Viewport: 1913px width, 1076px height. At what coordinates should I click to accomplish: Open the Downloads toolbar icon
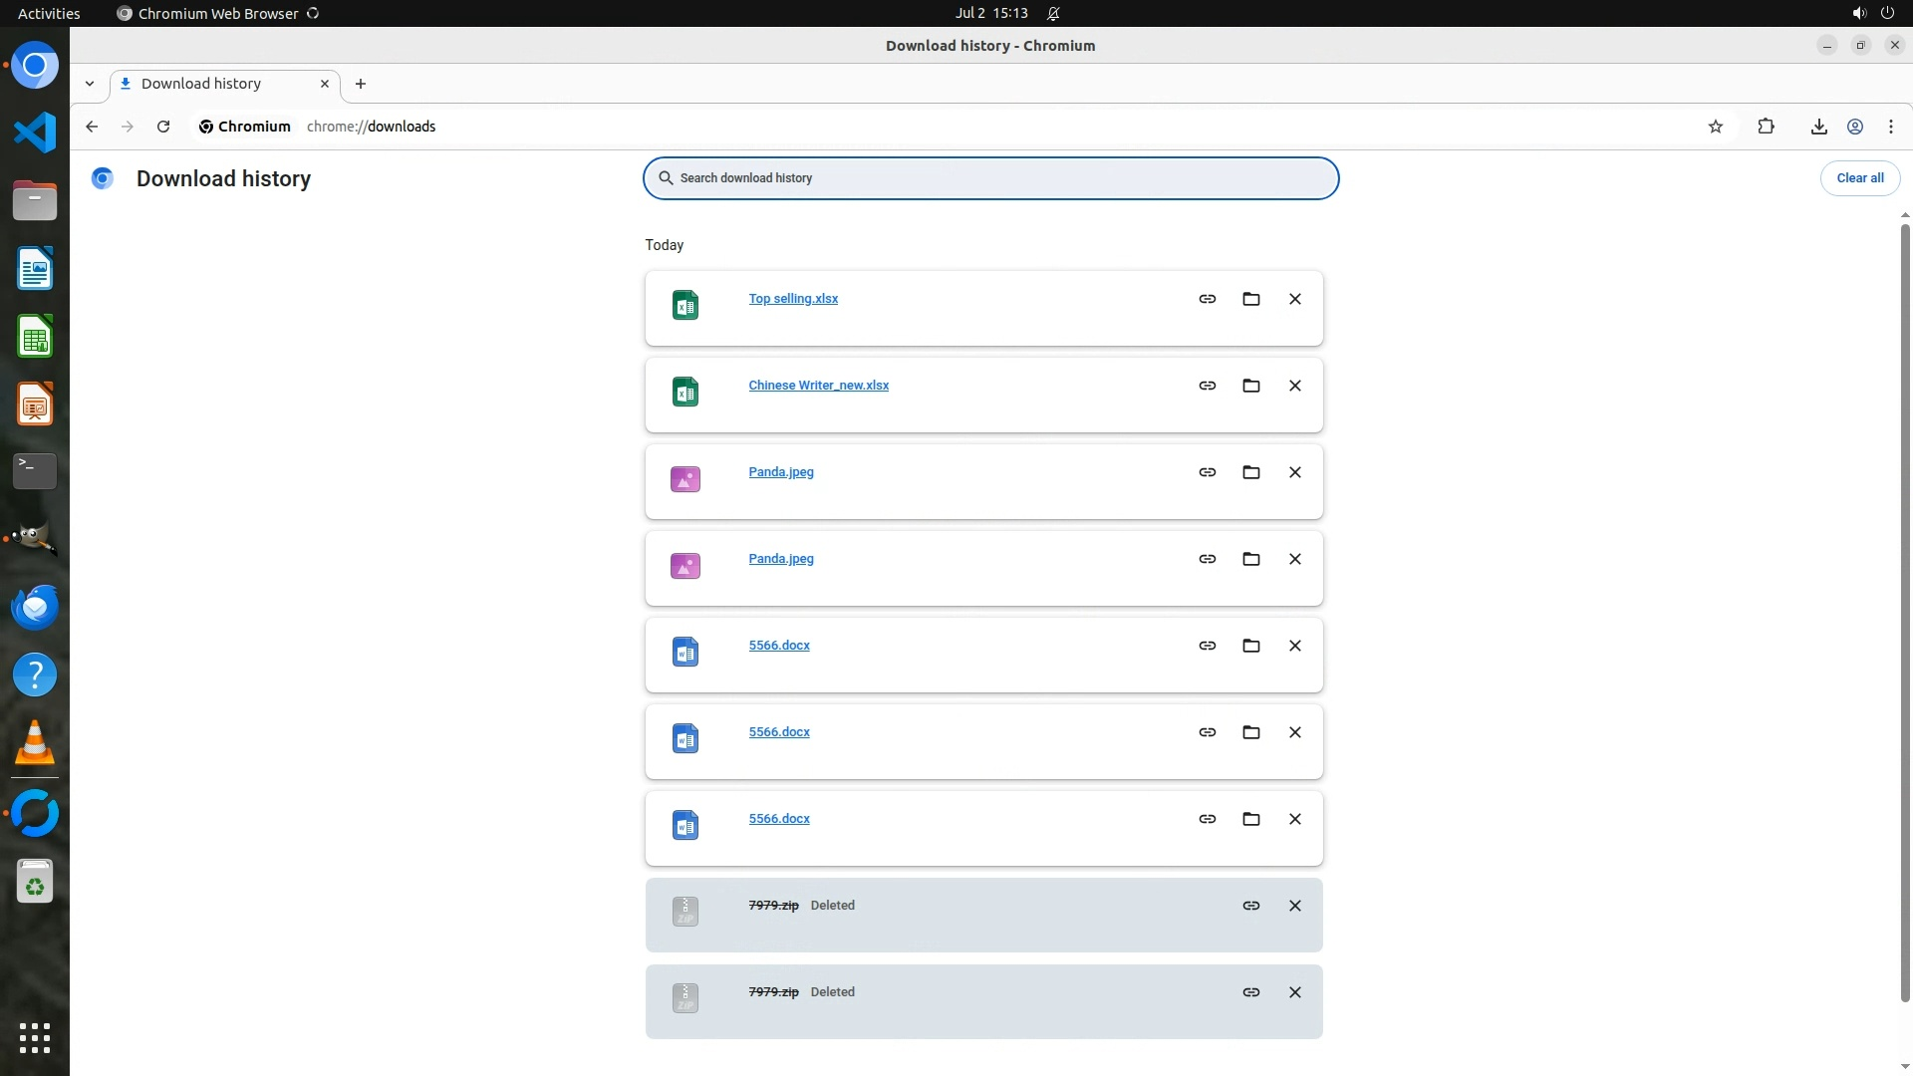(1818, 127)
